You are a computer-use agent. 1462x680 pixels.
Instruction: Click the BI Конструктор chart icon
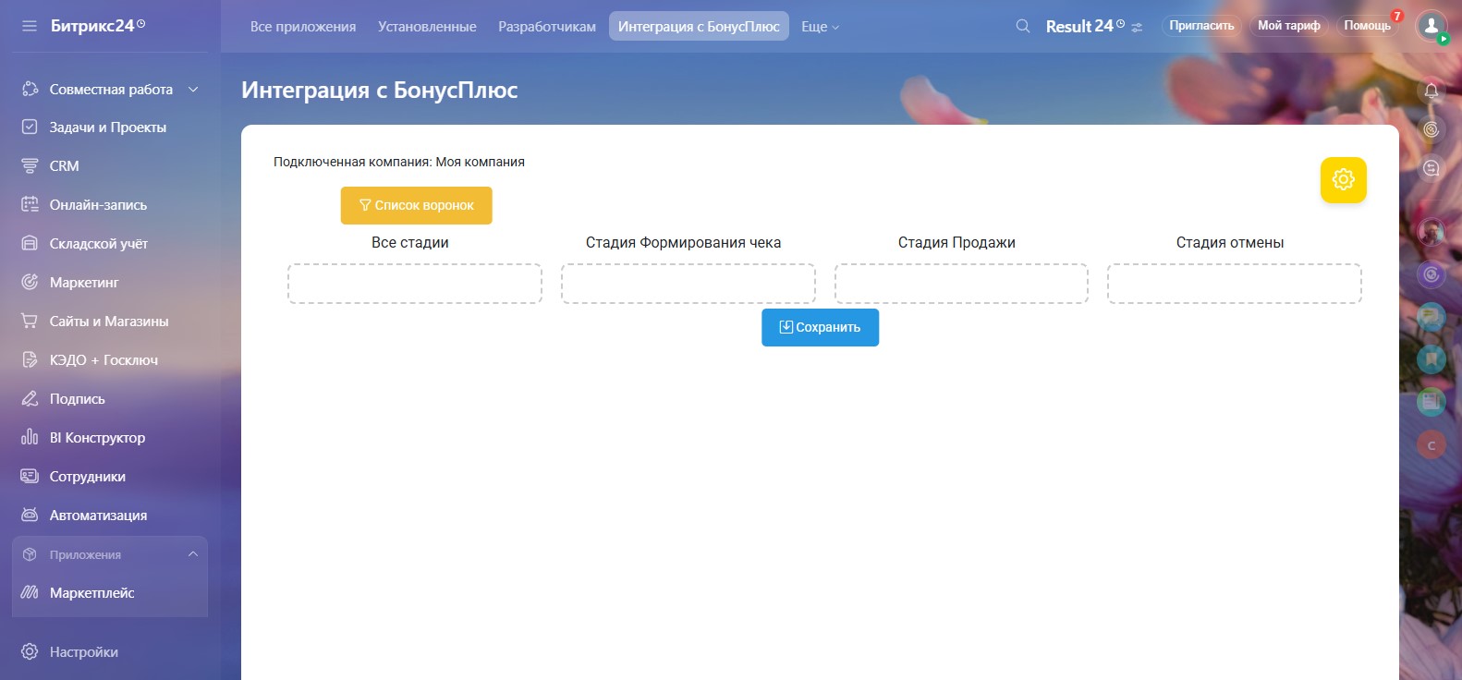pos(30,438)
